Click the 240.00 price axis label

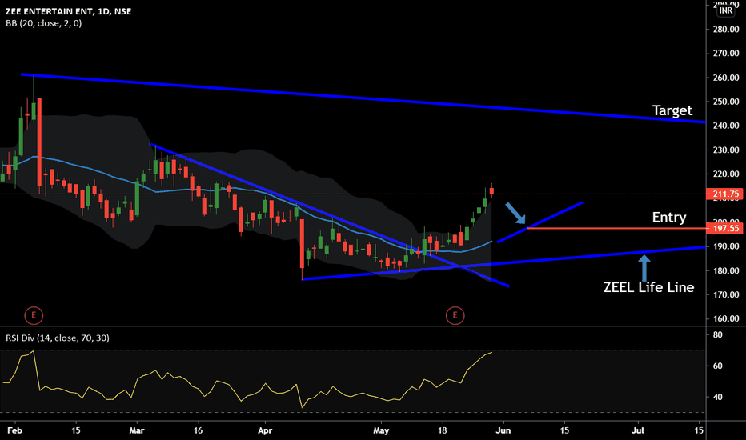726,126
